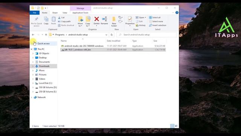Click Invert selection in the ribbon
This screenshot has width=241, height=136.
coord(157,25)
